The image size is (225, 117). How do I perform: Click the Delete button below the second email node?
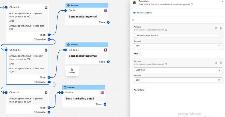point(72,71)
